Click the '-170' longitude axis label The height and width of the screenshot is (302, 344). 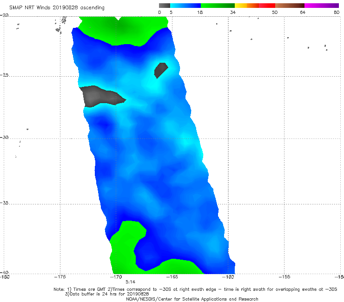click(116, 277)
